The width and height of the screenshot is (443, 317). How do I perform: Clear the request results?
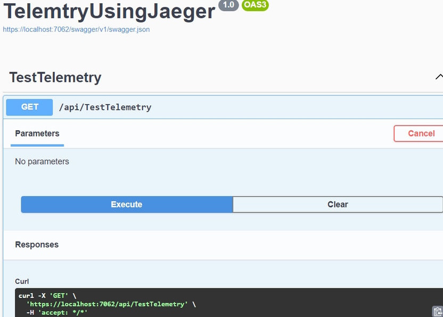coord(338,204)
